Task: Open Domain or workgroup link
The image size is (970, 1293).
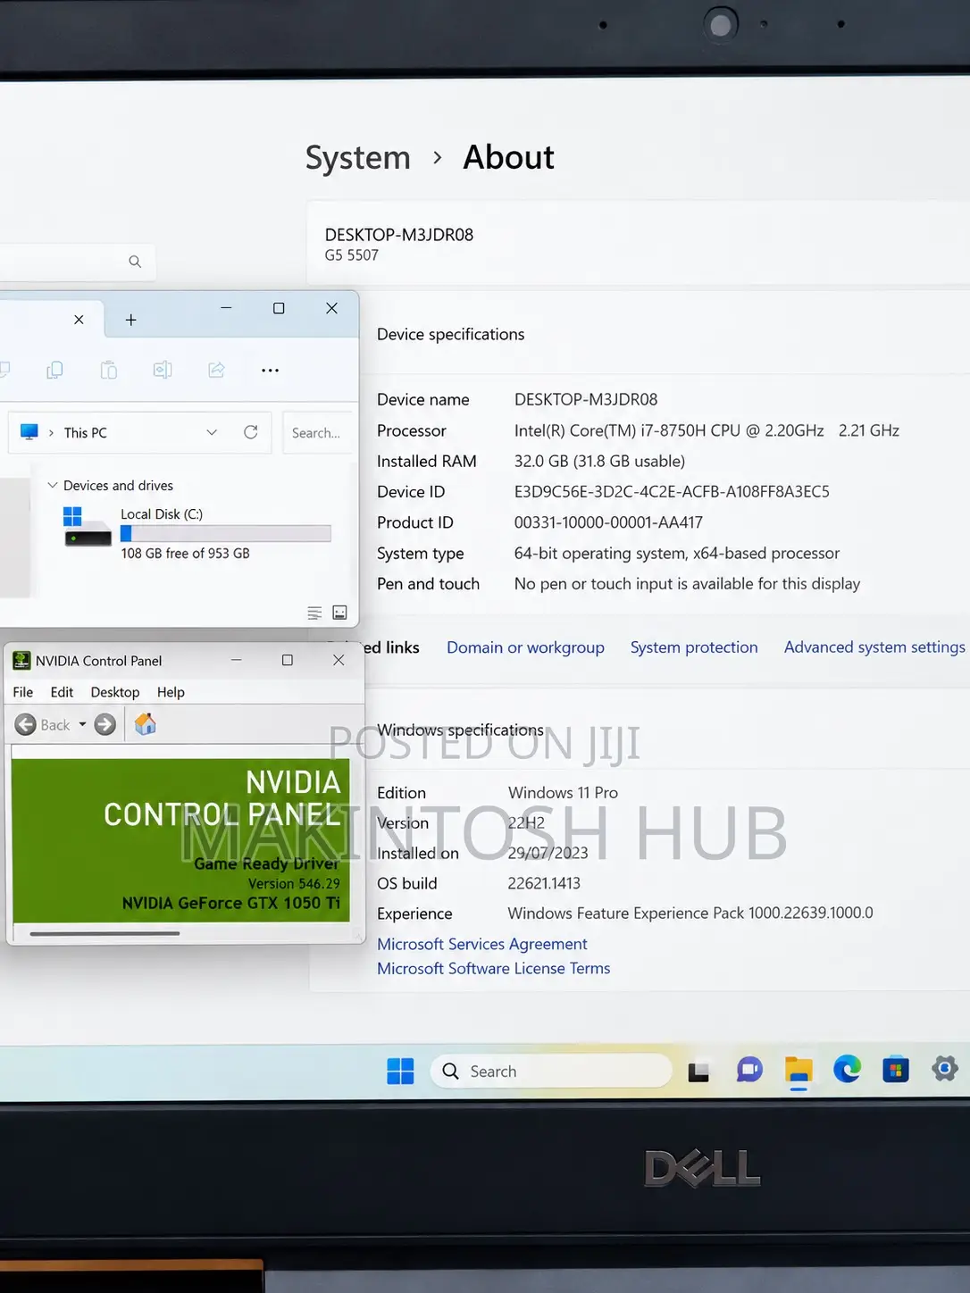Action: pyautogui.click(x=525, y=647)
